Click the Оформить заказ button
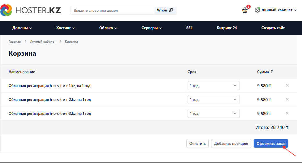The height and width of the screenshot is (164, 302). click(x=271, y=143)
